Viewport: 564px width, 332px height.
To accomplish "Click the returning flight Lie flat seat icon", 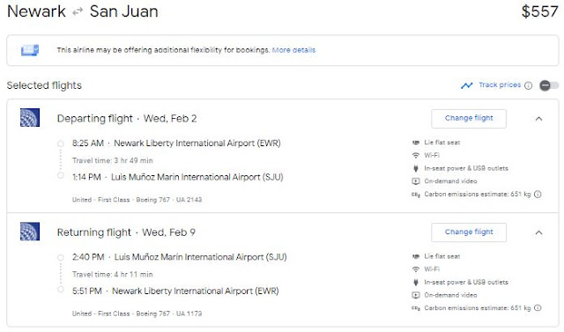I will point(416,256).
